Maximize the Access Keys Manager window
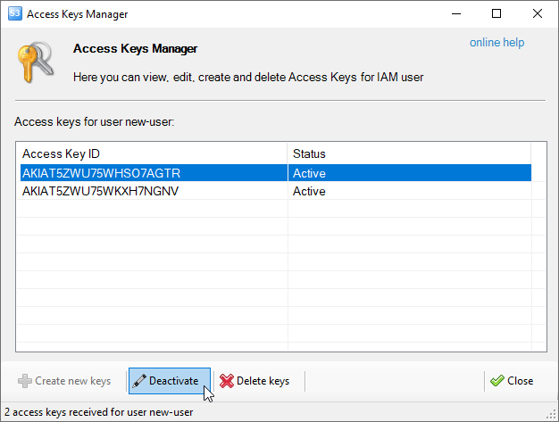Image resolution: width=559 pixels, height=422 pixels. click(496, 14)
